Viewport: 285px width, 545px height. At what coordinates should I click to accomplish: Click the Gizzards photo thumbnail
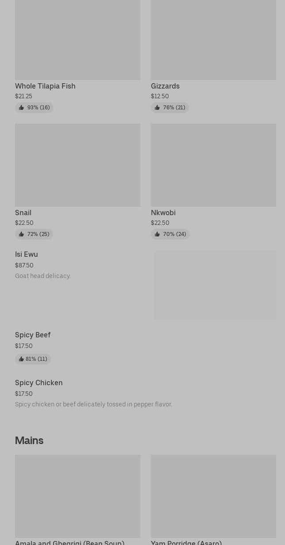(213, 40)
